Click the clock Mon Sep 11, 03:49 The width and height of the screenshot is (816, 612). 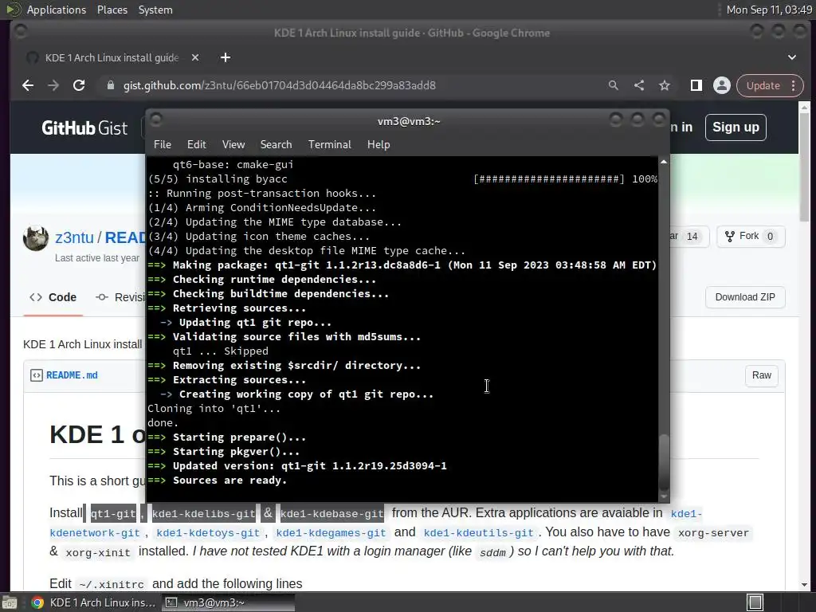(x=769, y=10)
